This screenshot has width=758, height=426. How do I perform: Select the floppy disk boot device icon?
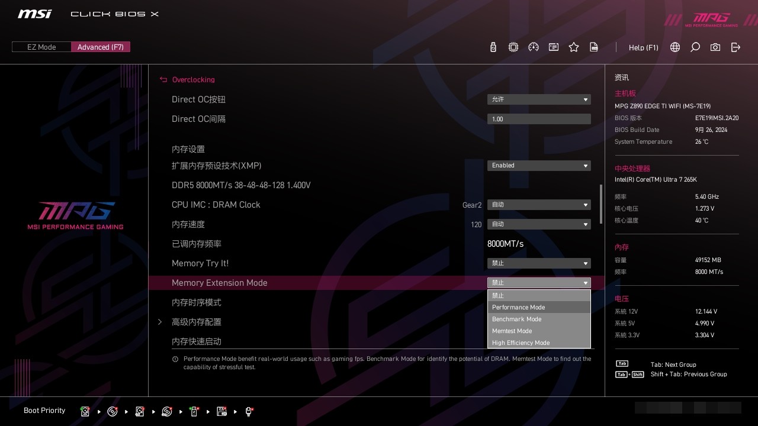[x=222, y=411]
